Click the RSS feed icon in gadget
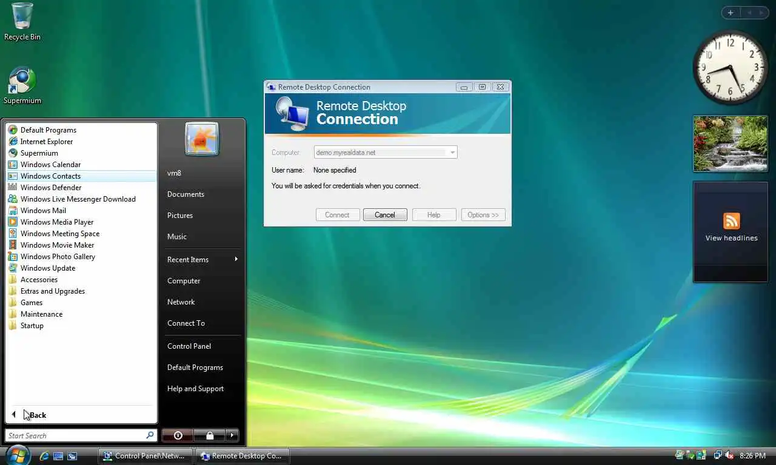Viewport: 776px width, 465px height. (732, 221)
